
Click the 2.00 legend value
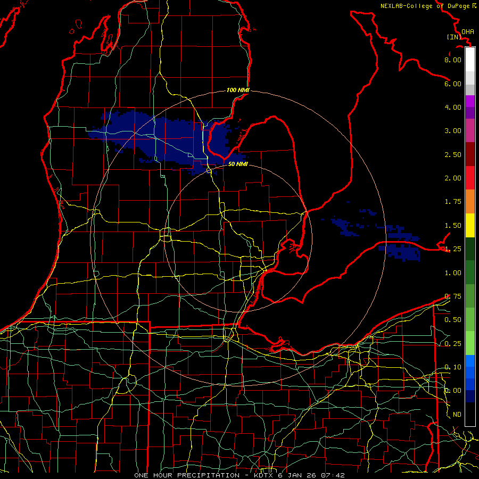tap(453, 178)
